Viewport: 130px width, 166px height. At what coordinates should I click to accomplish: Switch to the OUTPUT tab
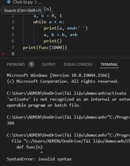(x=49, y=64)
